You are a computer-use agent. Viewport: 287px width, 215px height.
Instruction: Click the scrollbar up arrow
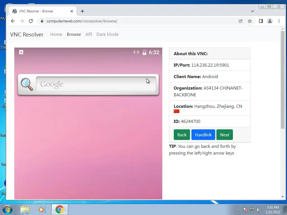(283, 29)
